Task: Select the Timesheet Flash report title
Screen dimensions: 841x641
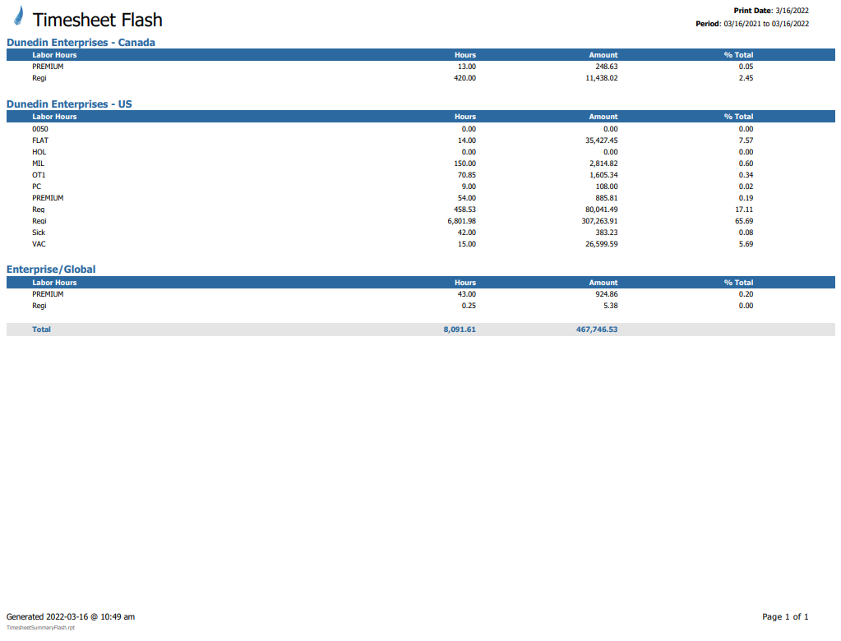Action: 97,20
